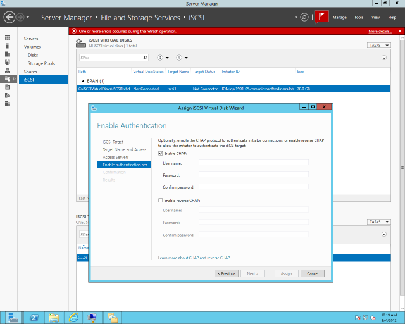405x324 pixels.
Task: Sort by Virtual Disk Status column
Action: click(148, 72)
